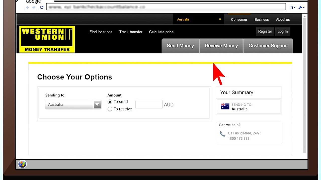The height and width of the screenshot is (180, 321).
Task: Expand the Australia region selector in header
Action: (x=198, y=19)
